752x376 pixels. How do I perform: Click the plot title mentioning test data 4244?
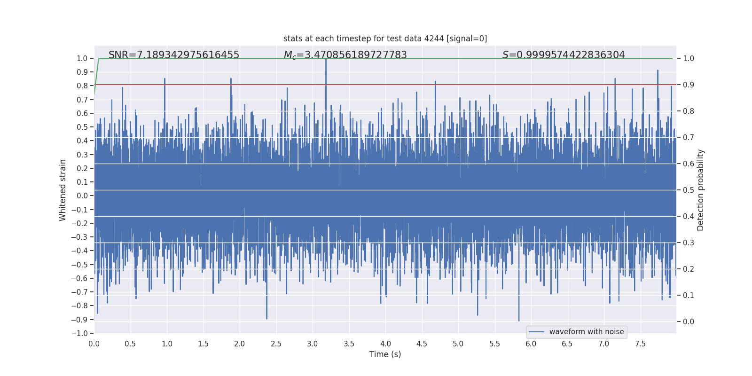[385, 39]
